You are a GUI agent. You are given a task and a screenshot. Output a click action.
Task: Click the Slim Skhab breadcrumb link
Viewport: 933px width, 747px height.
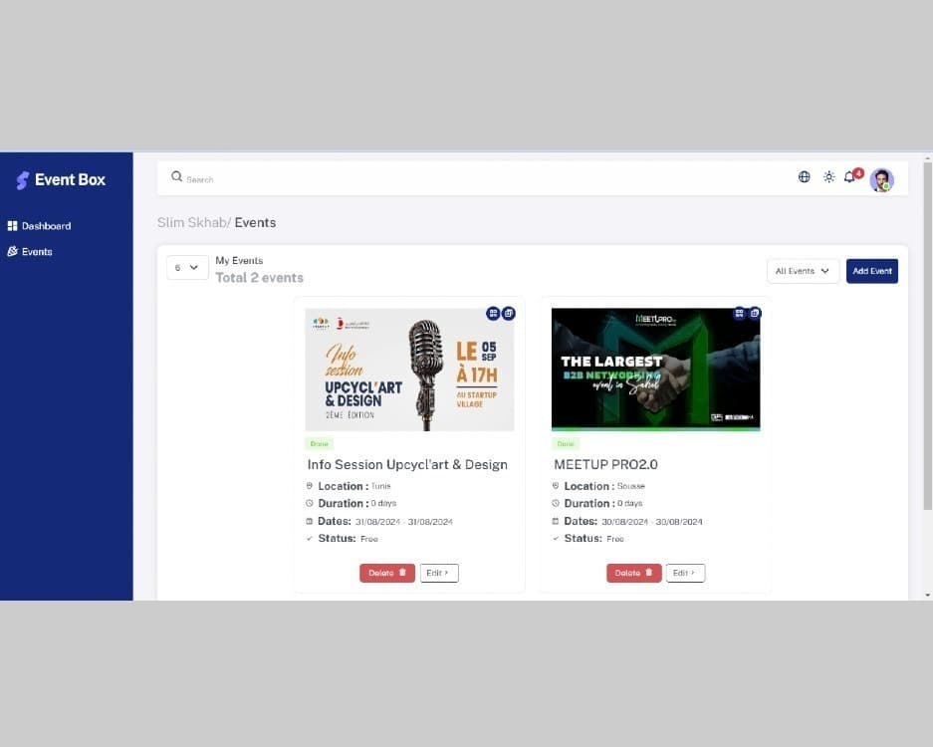tap(192, 223)
